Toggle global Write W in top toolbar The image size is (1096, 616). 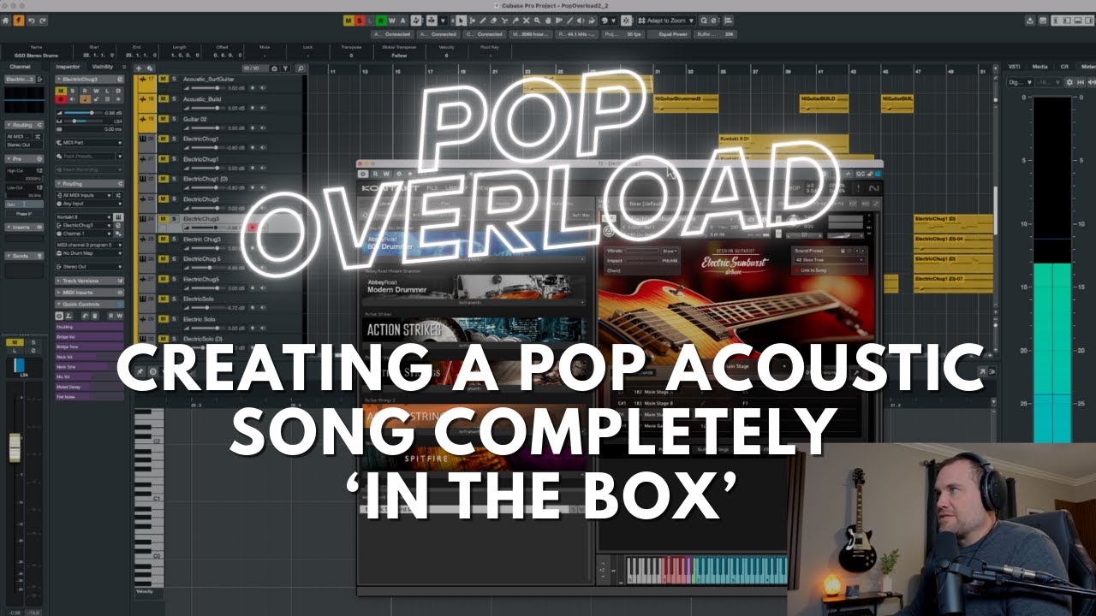tap(391, 21)
